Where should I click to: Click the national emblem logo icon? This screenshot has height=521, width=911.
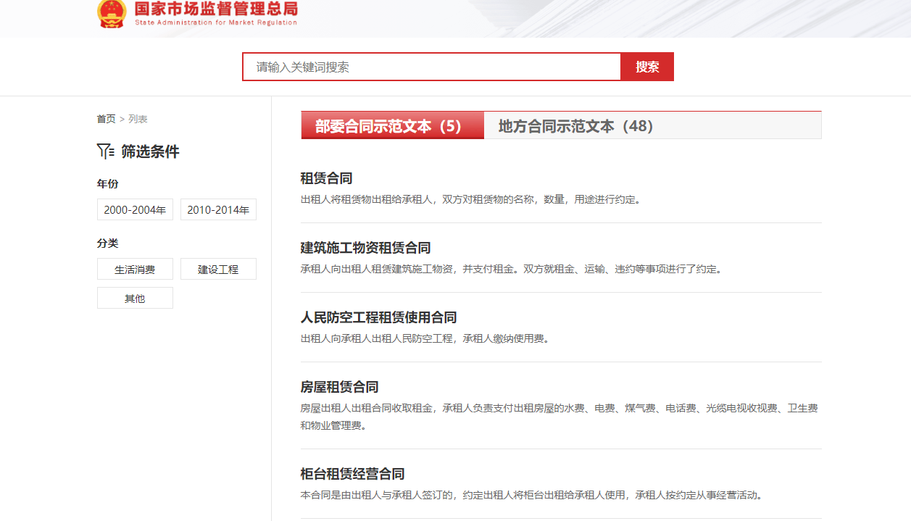pos(112,14)
